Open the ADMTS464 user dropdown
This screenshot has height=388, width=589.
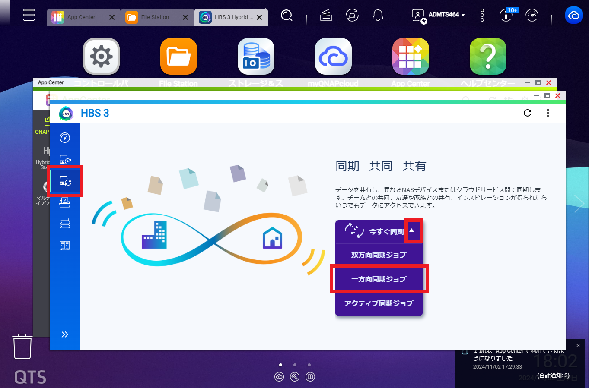[x=446, y=15]
